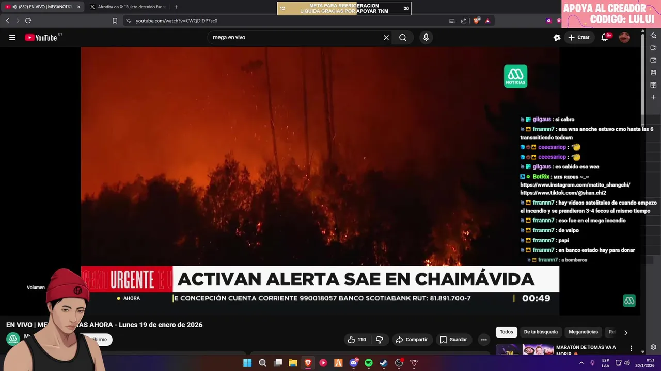Expand more filter chips with the right chevron
This screenshot has width=661, height=371.
click(626, 332)
